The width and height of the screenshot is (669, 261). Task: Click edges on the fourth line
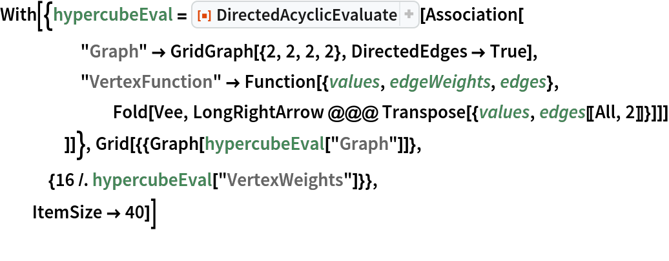(x=562, y=112)
